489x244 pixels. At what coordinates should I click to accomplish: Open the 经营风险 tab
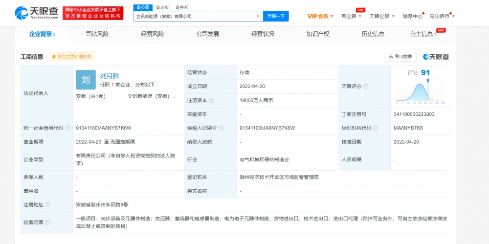coord(153,34)
